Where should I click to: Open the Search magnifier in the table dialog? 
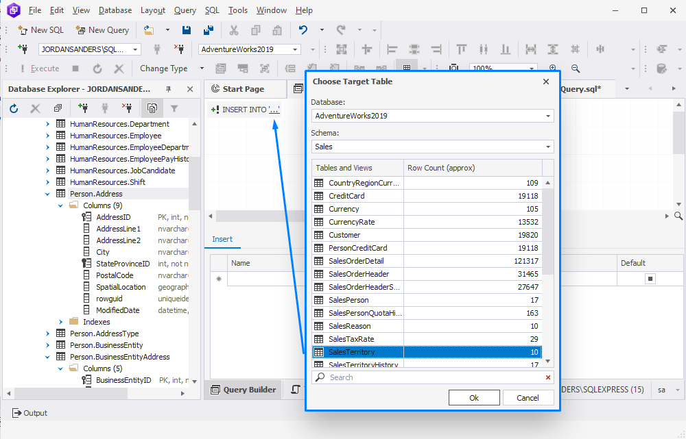(319, 377)
